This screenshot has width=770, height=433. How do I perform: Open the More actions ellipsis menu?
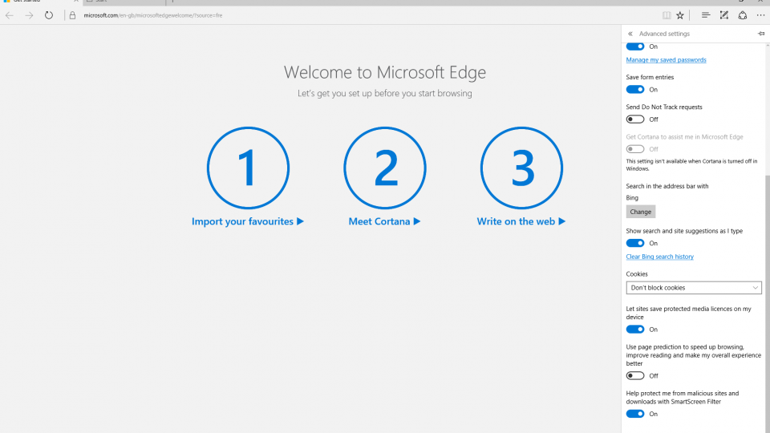tap(760, 15)
